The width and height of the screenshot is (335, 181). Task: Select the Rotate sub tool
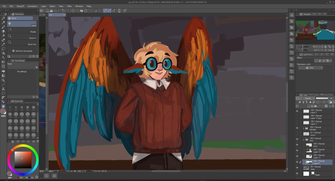(x=22, y=30)
